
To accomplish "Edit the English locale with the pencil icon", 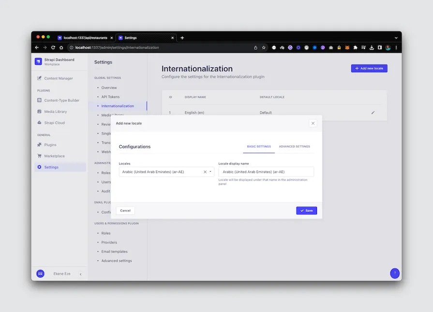I will pyautogui.click(x=373, y=112).
